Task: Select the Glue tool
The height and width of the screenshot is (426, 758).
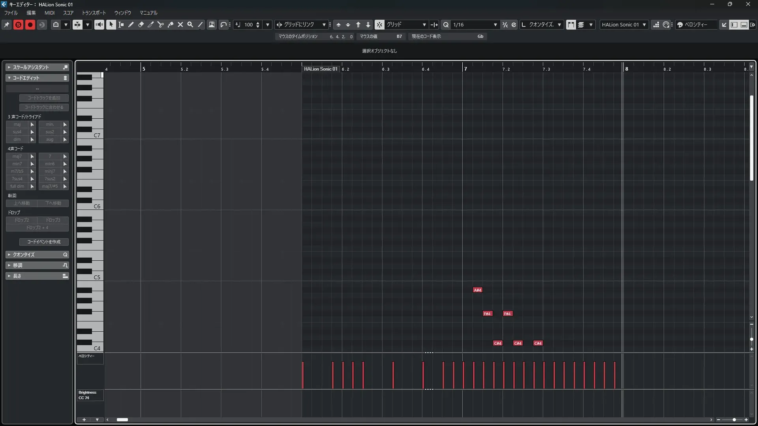Action: coord(171,24)
